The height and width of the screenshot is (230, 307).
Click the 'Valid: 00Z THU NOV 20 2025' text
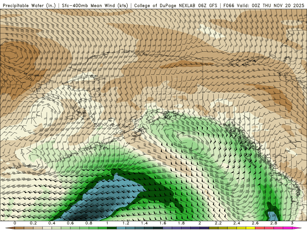click(x=271, y=6)
